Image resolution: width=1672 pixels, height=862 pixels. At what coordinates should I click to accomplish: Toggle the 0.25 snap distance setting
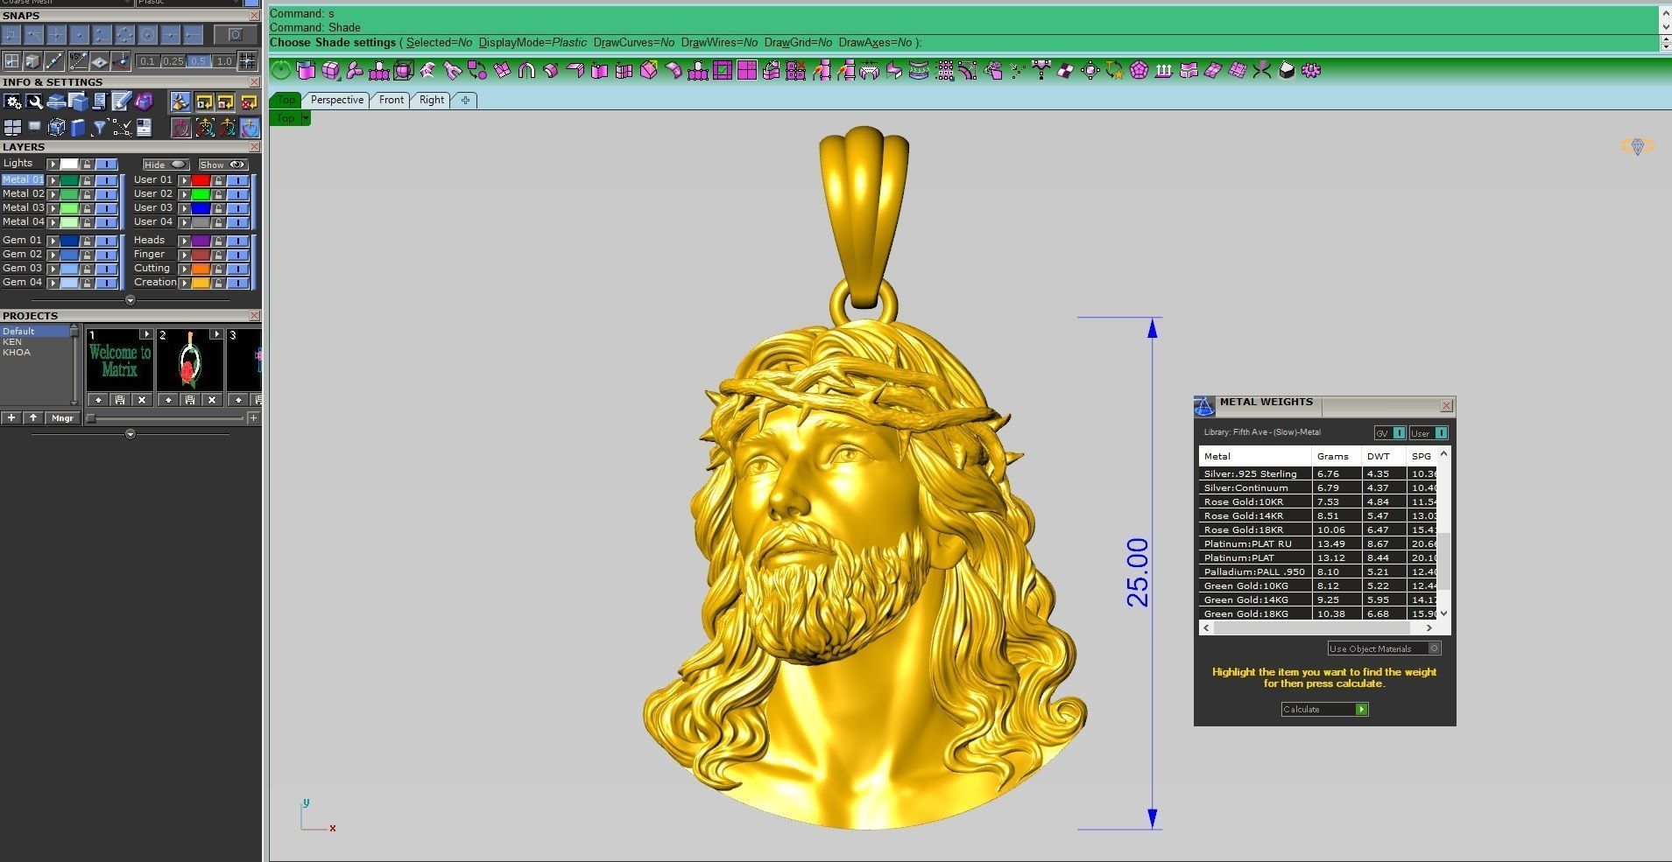(173, 61)
